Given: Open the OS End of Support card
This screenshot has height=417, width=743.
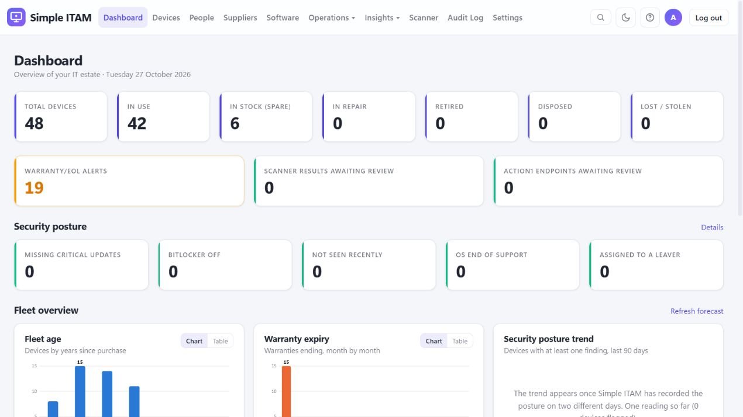Looking at the screenshot, I should click(512, 265).
